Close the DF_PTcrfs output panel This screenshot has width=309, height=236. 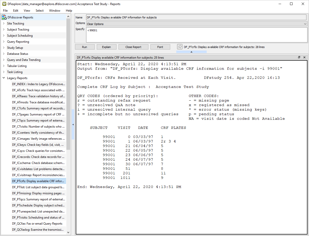[304, 57]
